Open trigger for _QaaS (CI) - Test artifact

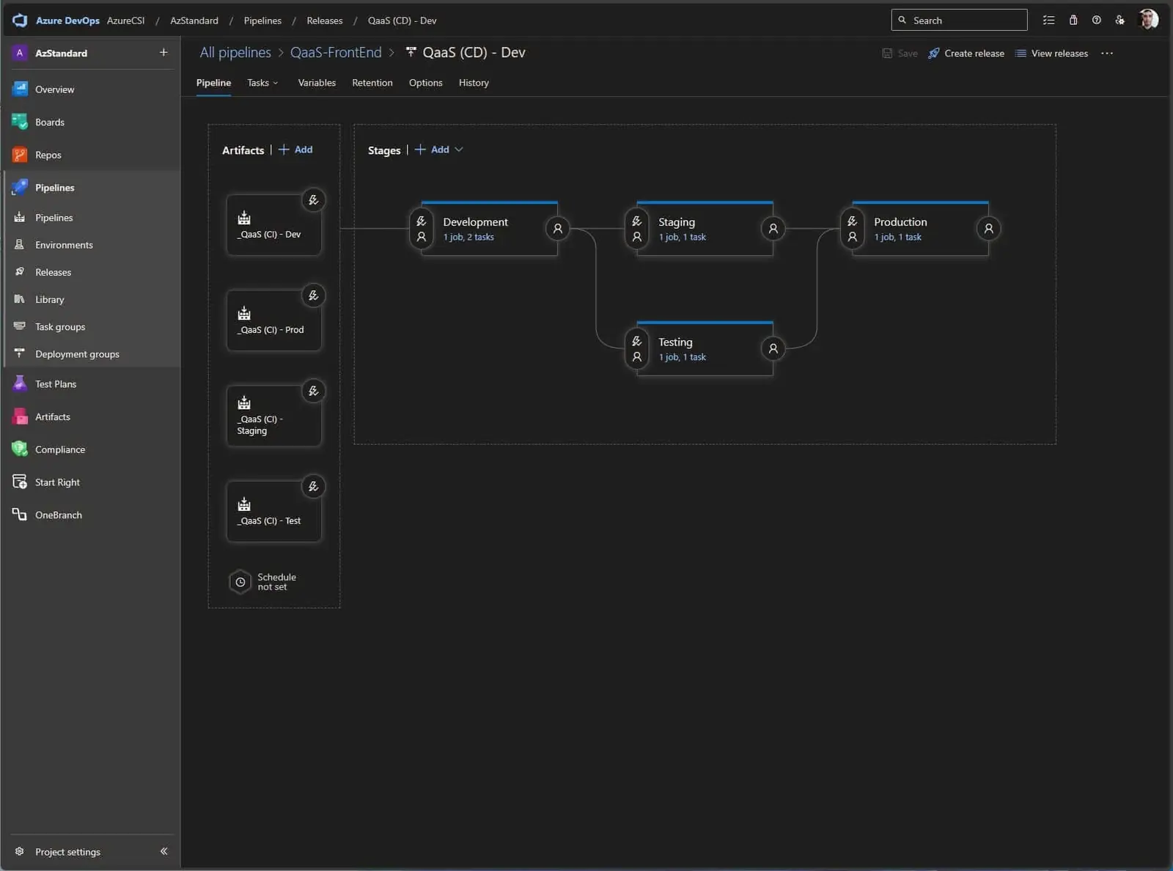pos(313,486)
